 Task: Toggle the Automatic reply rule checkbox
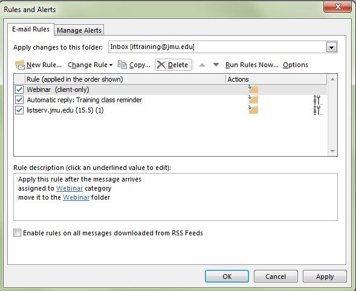click(x=19, y=100)
